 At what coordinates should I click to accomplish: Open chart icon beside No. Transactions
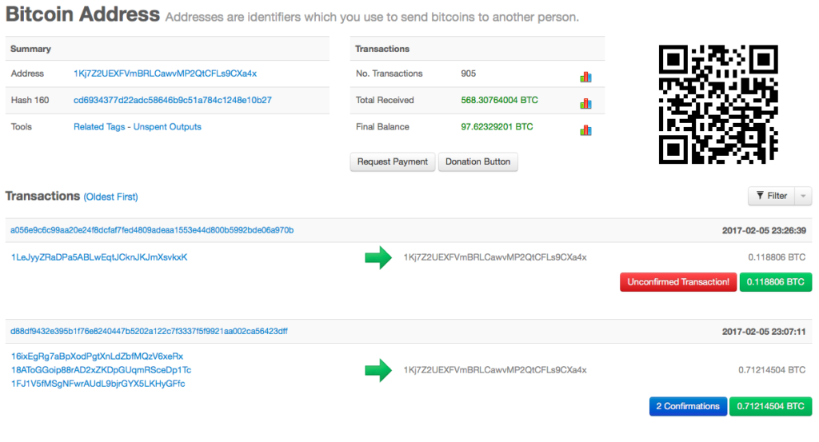(x=585, y=78)
